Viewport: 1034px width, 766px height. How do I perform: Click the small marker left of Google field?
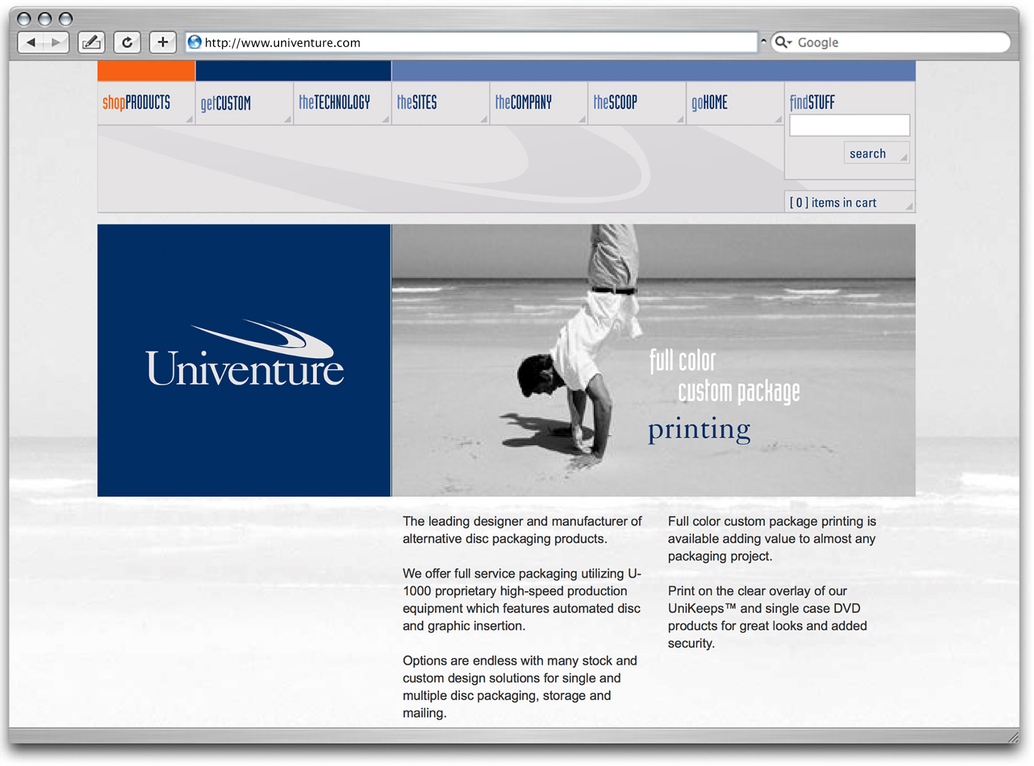(763, 41)
